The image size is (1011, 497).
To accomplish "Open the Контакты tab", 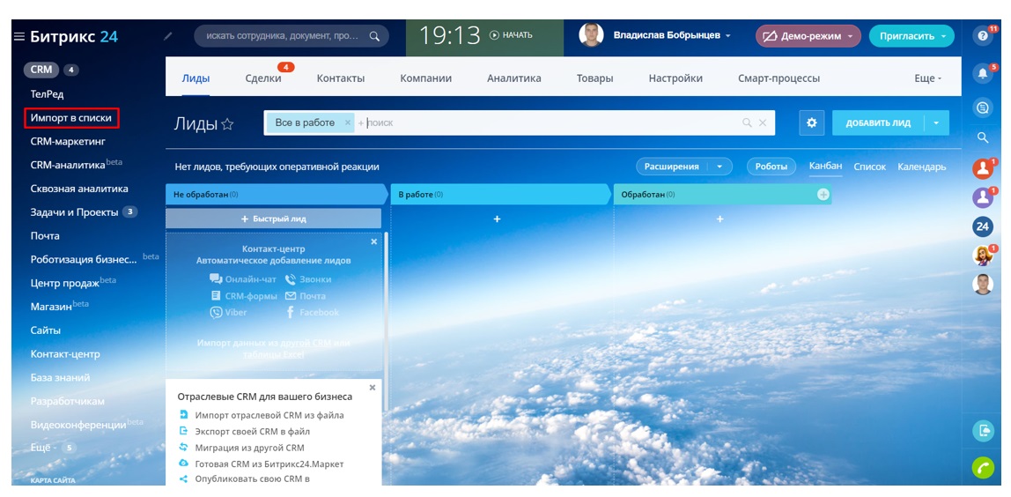I will point(341,78).
